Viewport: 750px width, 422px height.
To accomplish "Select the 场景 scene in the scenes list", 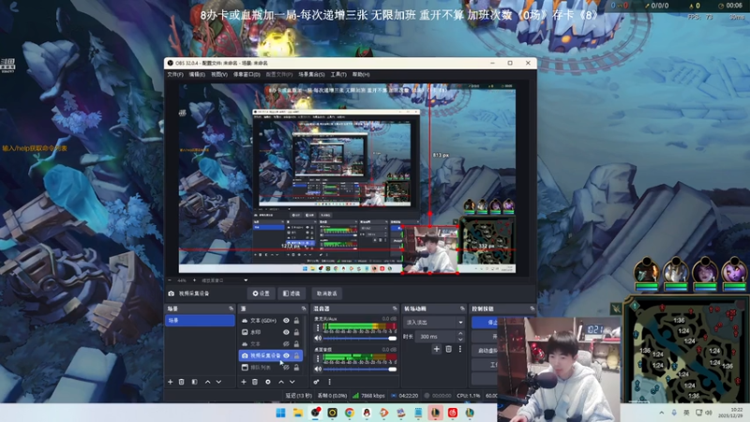I will [x=200, y=320].
